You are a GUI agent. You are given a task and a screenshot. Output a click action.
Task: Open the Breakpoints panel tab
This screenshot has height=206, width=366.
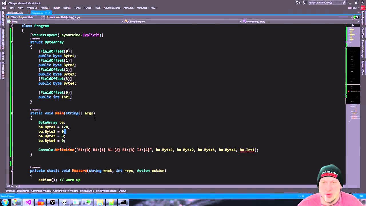coord(23,191)
